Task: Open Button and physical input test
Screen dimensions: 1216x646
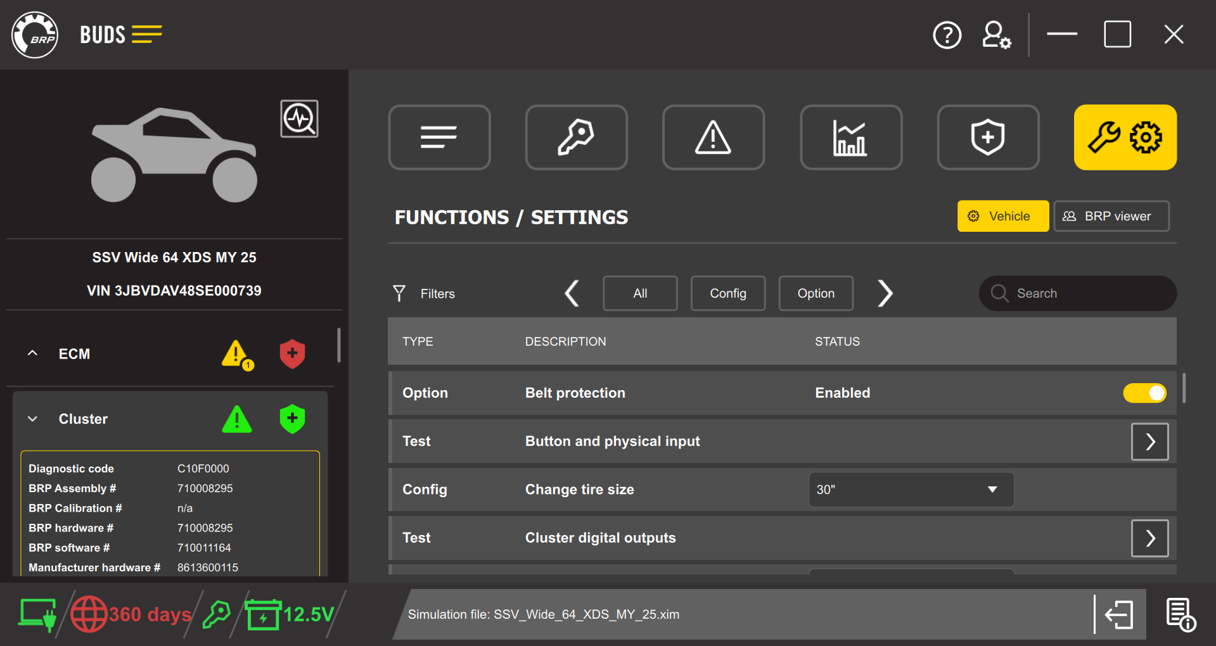Action: pyautogui.click(x=1149, y=441)
